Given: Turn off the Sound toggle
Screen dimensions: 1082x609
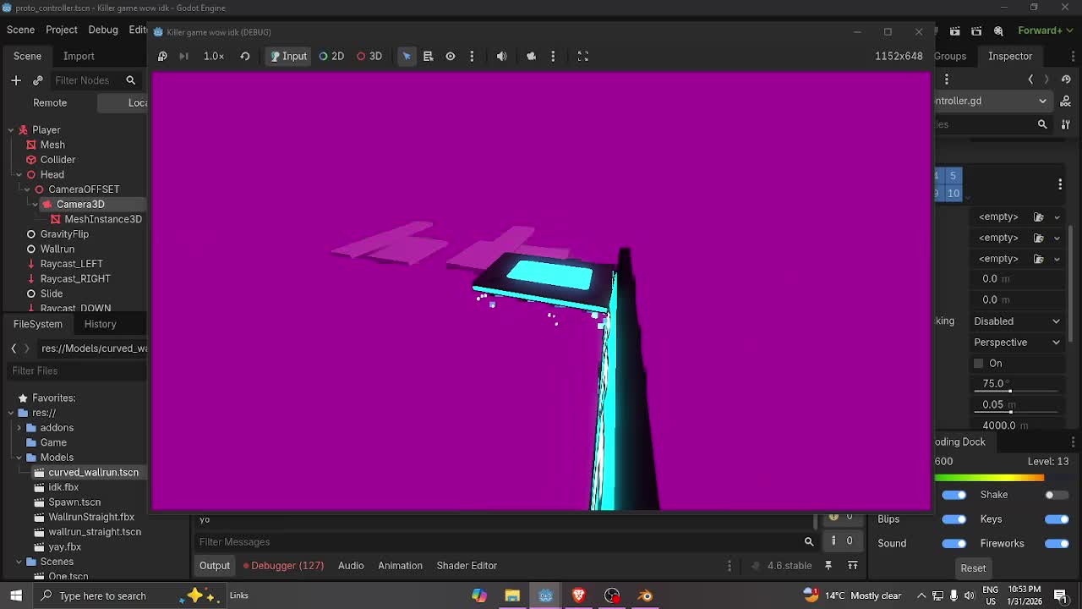Looking at the screenshot, I should 954,543.
